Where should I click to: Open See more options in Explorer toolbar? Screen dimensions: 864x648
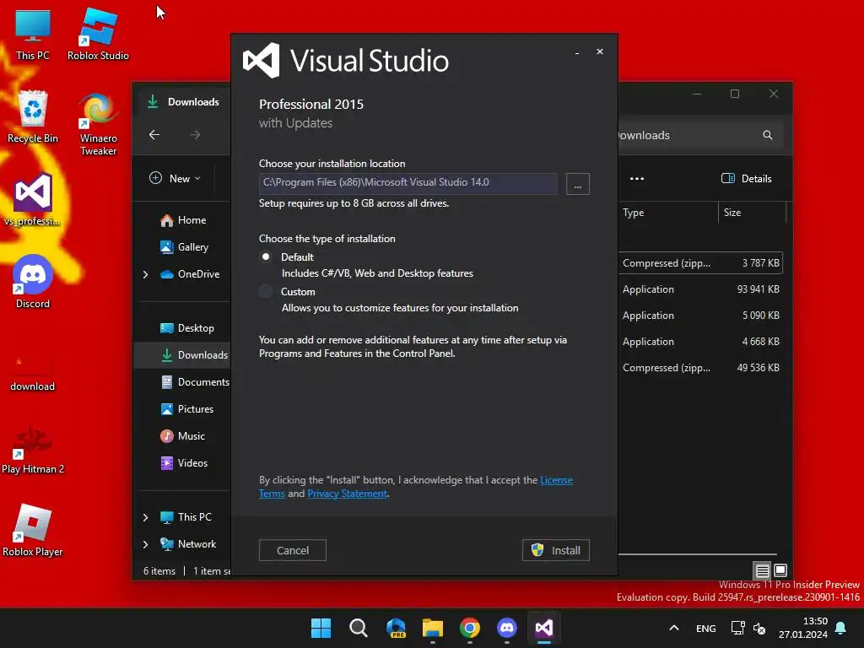tap(637, 179)
